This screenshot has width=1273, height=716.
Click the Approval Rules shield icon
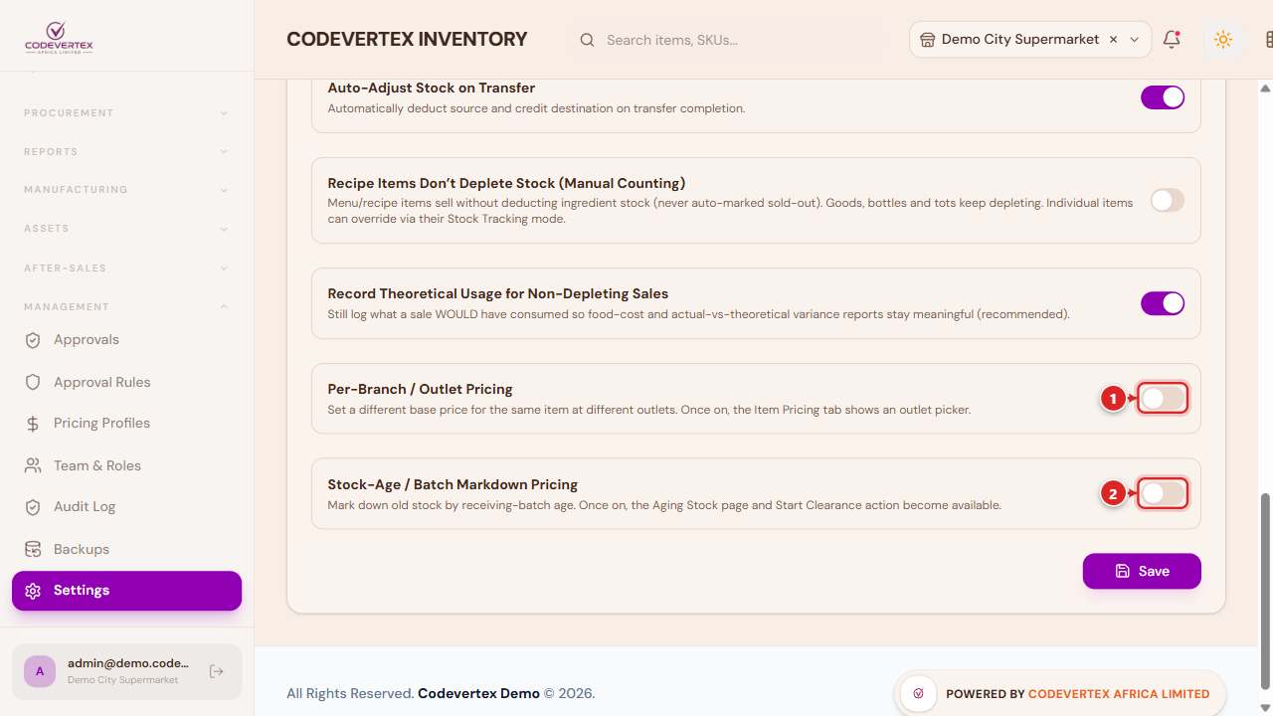click(33, 382)
